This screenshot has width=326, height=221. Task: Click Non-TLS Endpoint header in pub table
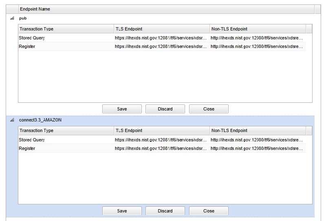tap(258, 29)
